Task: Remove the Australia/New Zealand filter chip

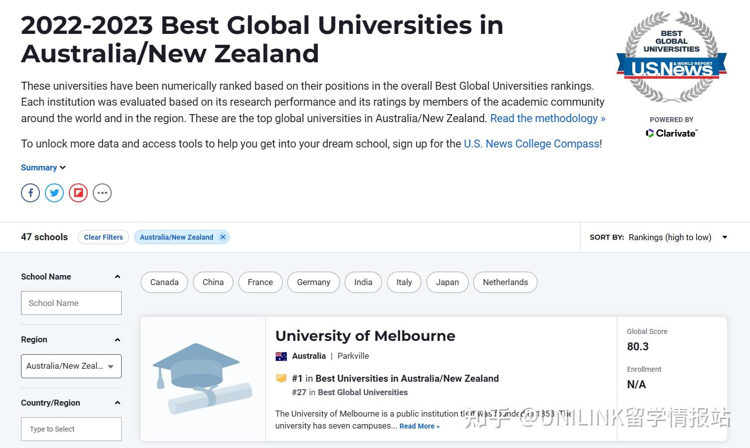Action: [x=223, y=237]
